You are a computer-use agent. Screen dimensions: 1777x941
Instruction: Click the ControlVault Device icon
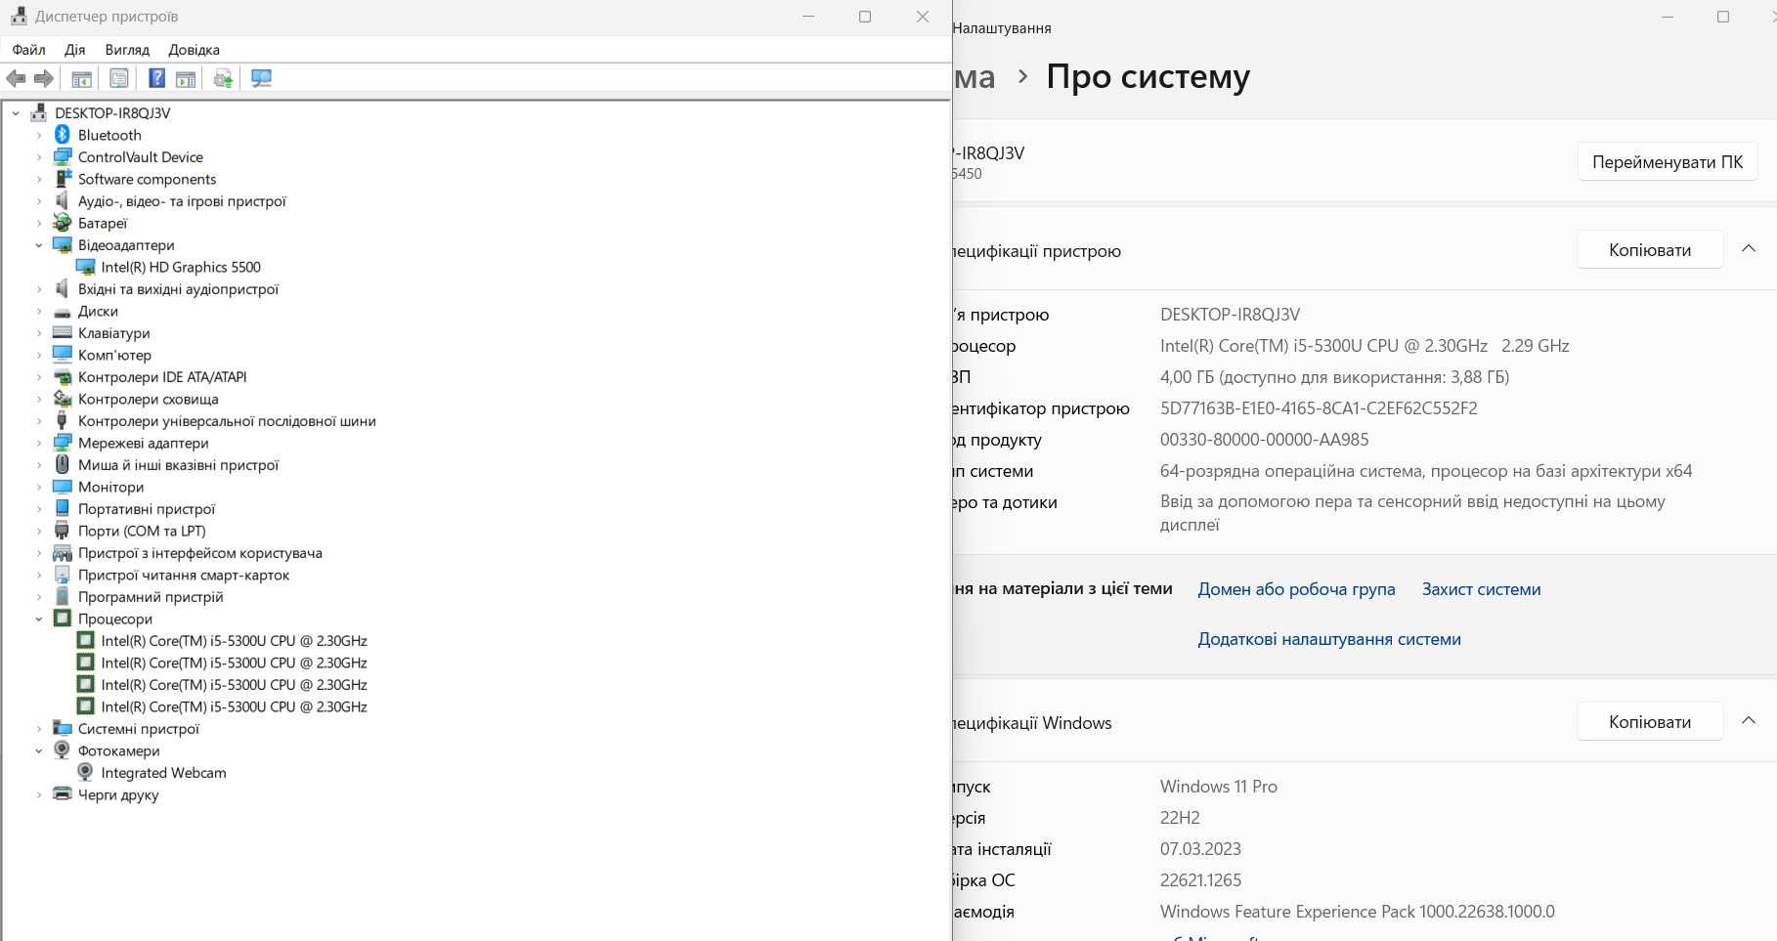(x=63, y=156)
